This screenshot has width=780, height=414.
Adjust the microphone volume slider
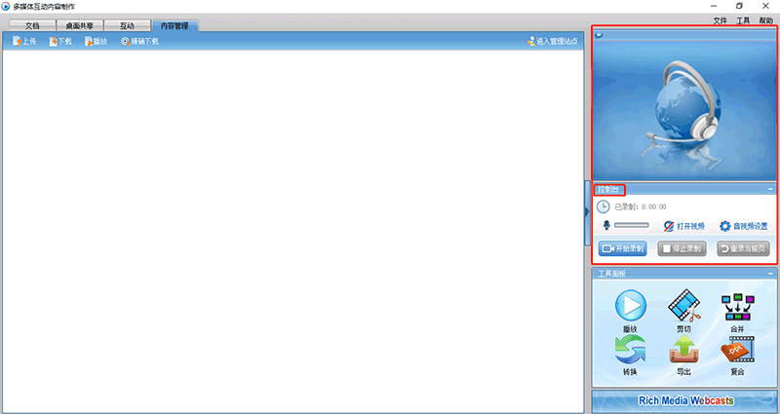(x=631, y=226)
